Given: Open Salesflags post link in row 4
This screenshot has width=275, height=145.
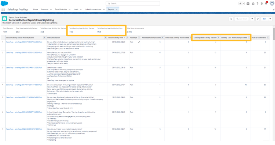Looking at the screenshot, I should (x=24, y=85).
